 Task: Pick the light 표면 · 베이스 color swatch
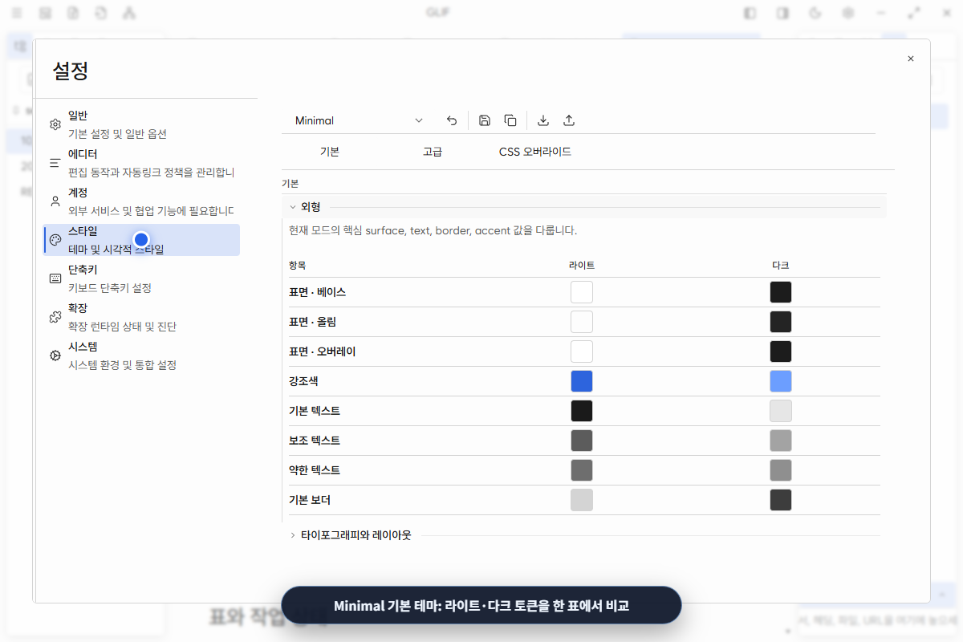coord(582,292)
